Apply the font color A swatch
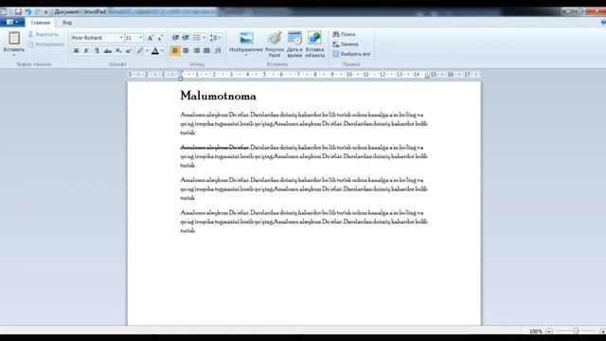The image size is (606, 341). click(155, 50)
